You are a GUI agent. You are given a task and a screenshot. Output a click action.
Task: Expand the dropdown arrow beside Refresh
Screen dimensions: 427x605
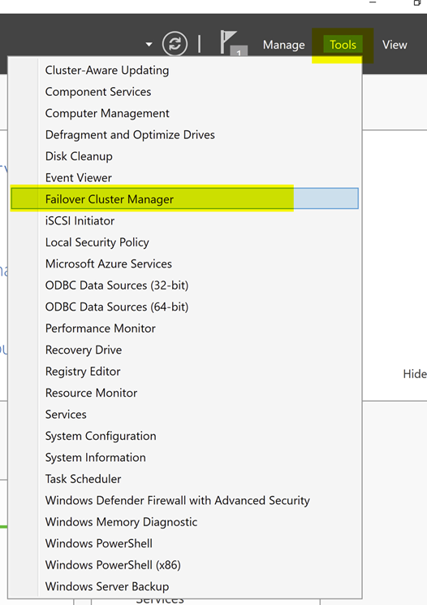(x=149, y=45)
